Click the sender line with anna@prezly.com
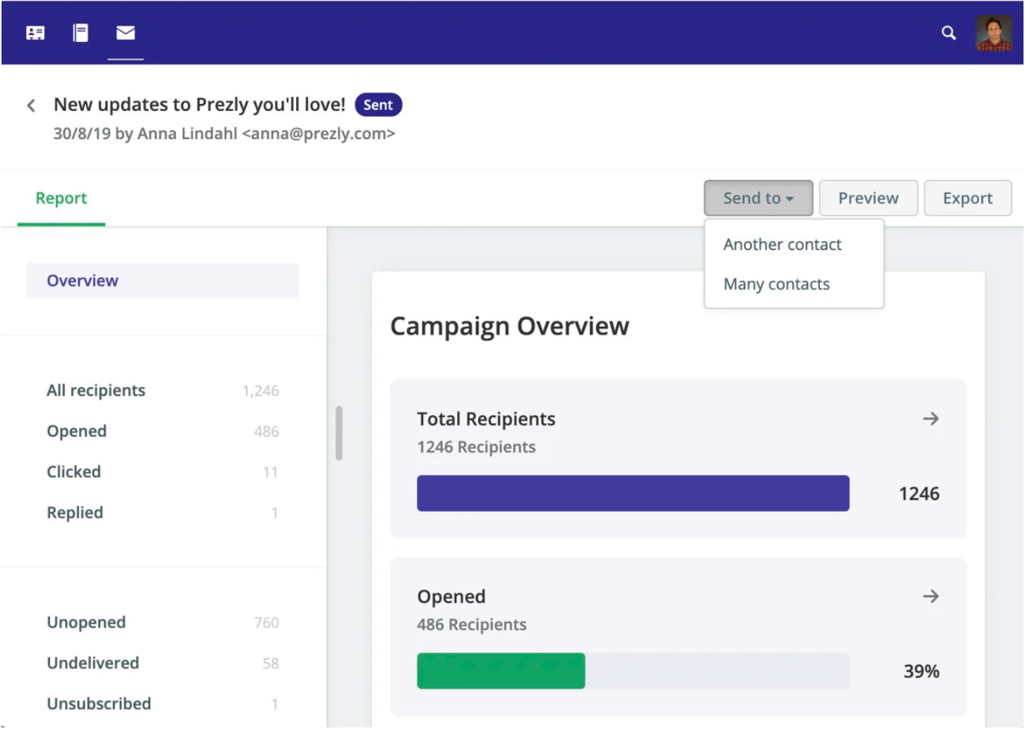The image size is (1025, 729). click(x=224, y=134)
